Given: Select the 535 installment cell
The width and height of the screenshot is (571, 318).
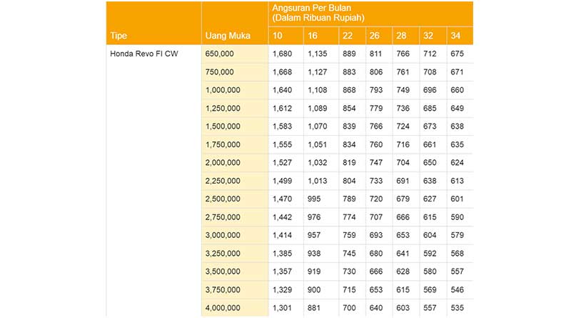Looking at the screenshot, I should click(x=458, y=308).
